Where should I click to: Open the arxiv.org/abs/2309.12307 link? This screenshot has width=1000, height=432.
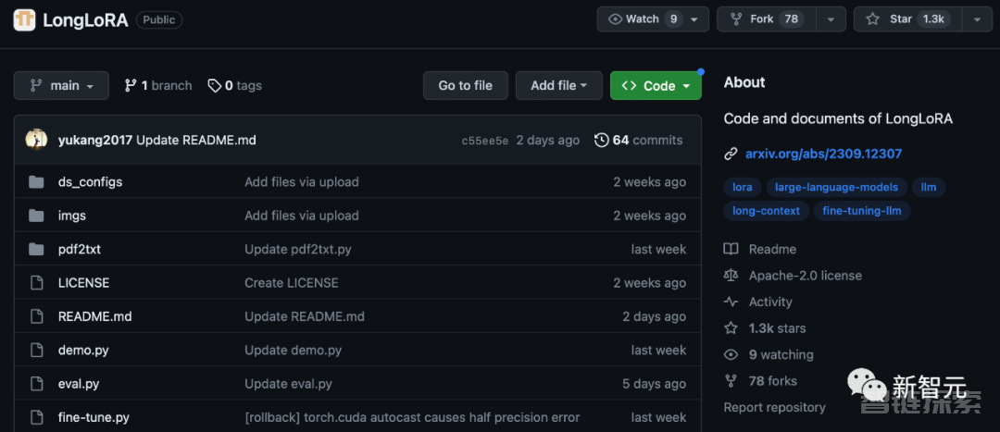click(x=823, y=154)
